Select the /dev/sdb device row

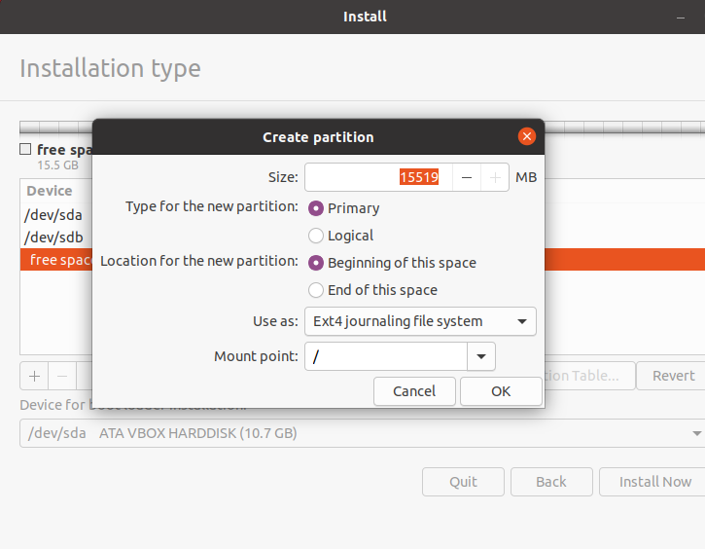coord(54,237)
